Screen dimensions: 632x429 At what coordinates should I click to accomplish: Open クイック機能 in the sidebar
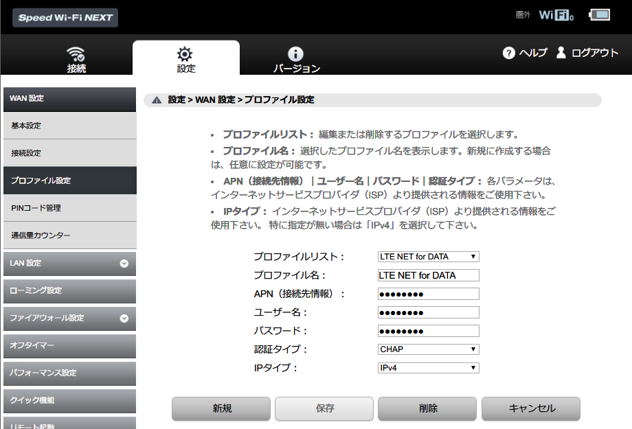point(70,400)
